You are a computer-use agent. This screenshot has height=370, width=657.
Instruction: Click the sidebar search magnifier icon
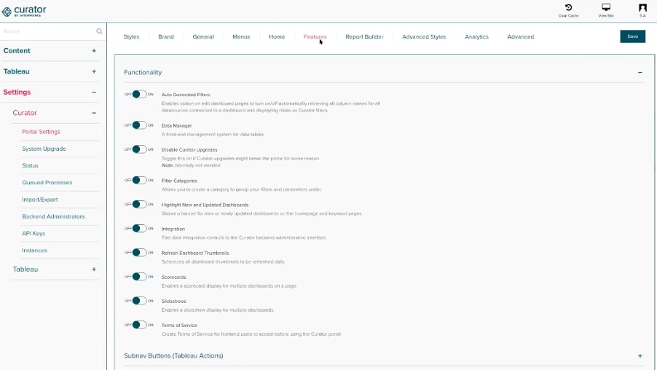(99, 31)
